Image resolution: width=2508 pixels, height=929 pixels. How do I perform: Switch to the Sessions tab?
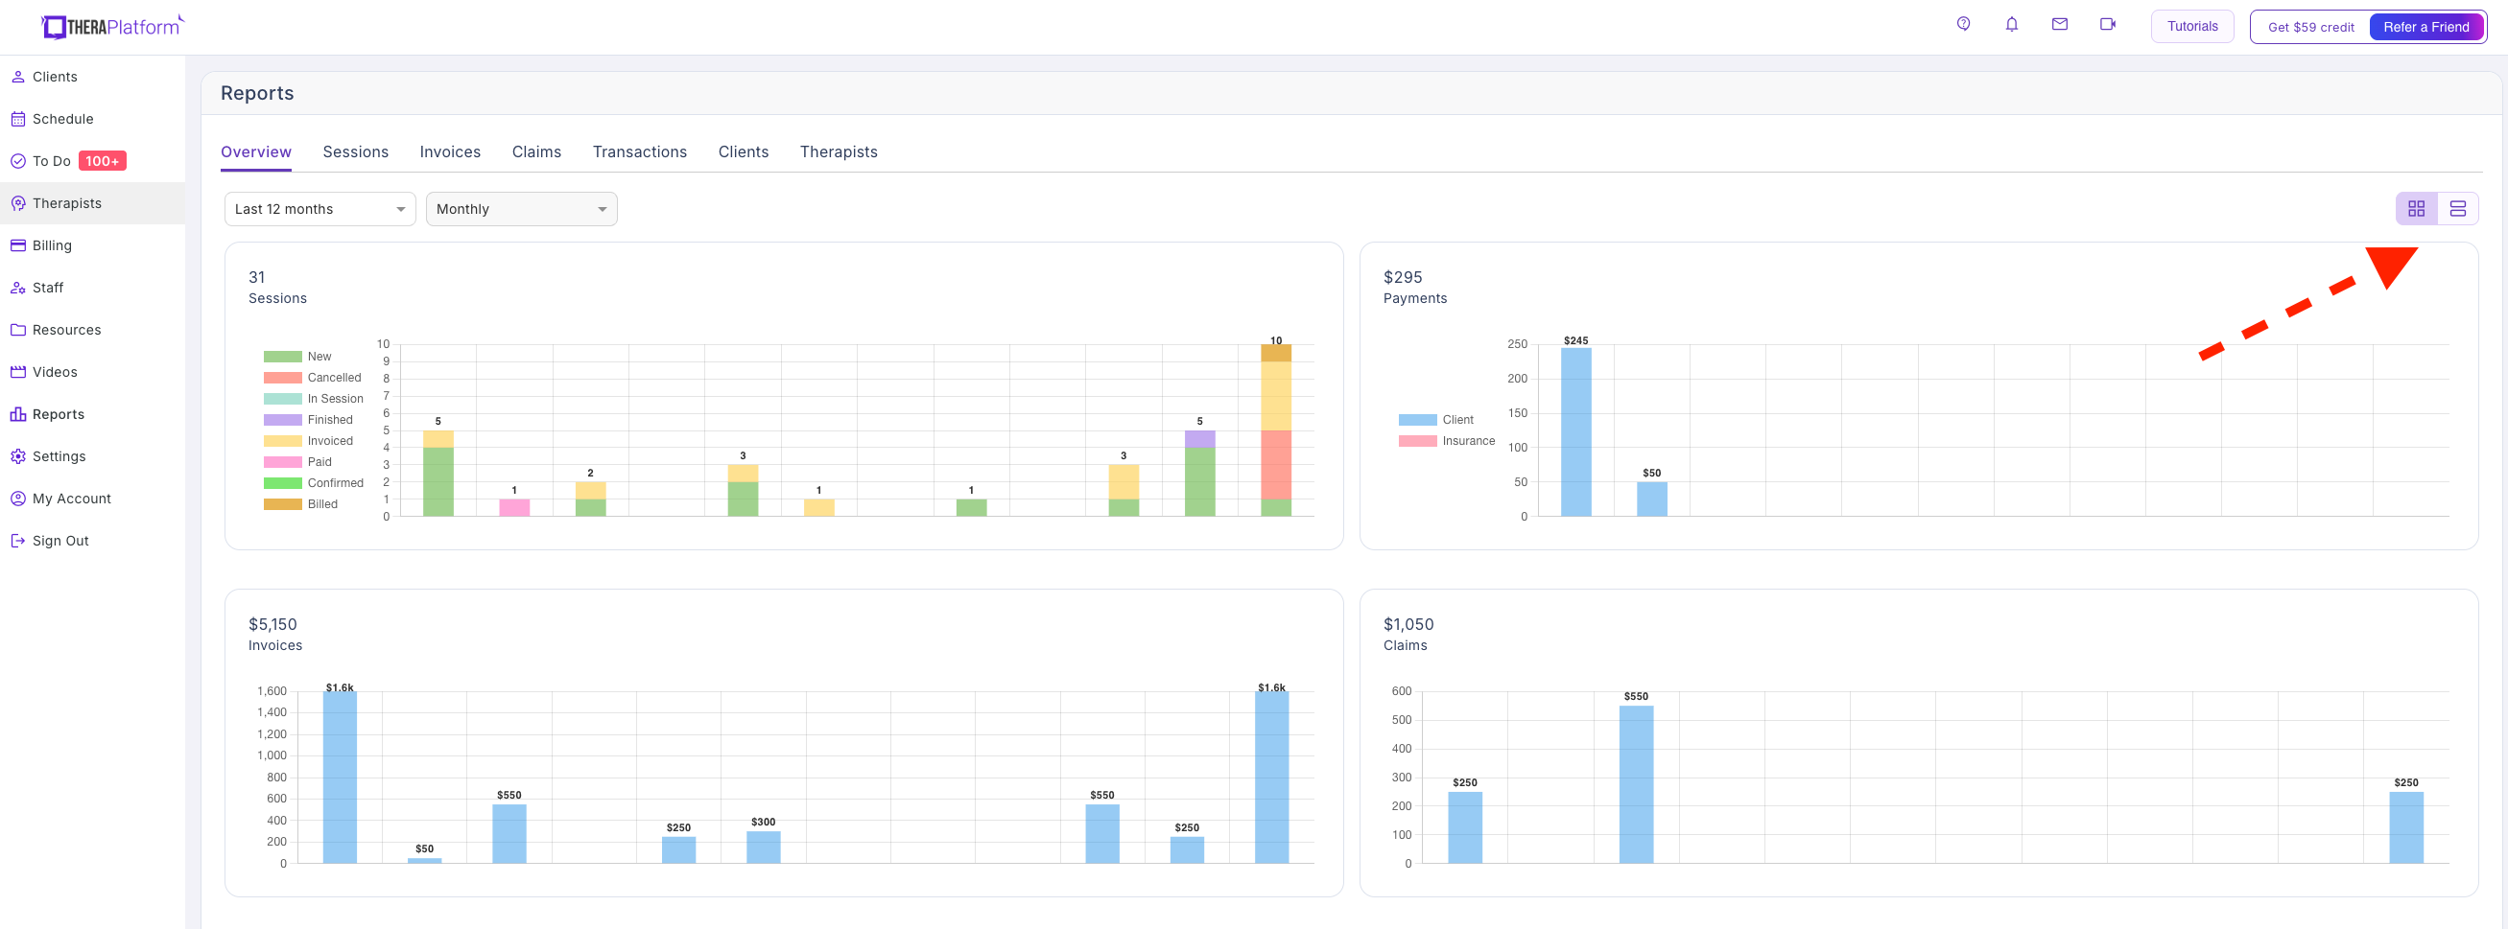tap(355, 151)
